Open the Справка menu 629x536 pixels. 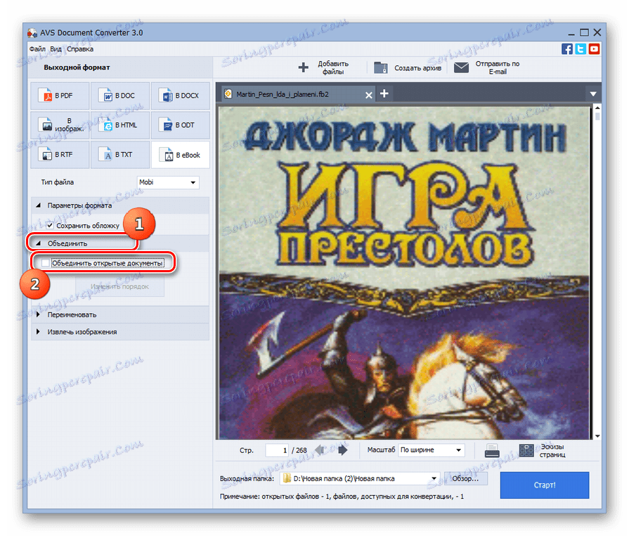80,49
